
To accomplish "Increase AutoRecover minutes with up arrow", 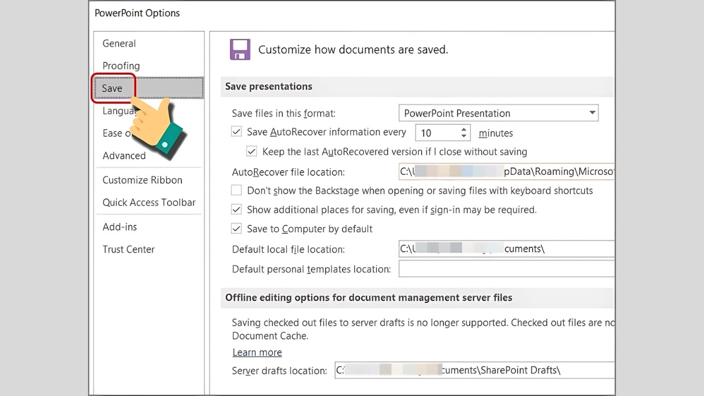I will [x=465, y=129].
